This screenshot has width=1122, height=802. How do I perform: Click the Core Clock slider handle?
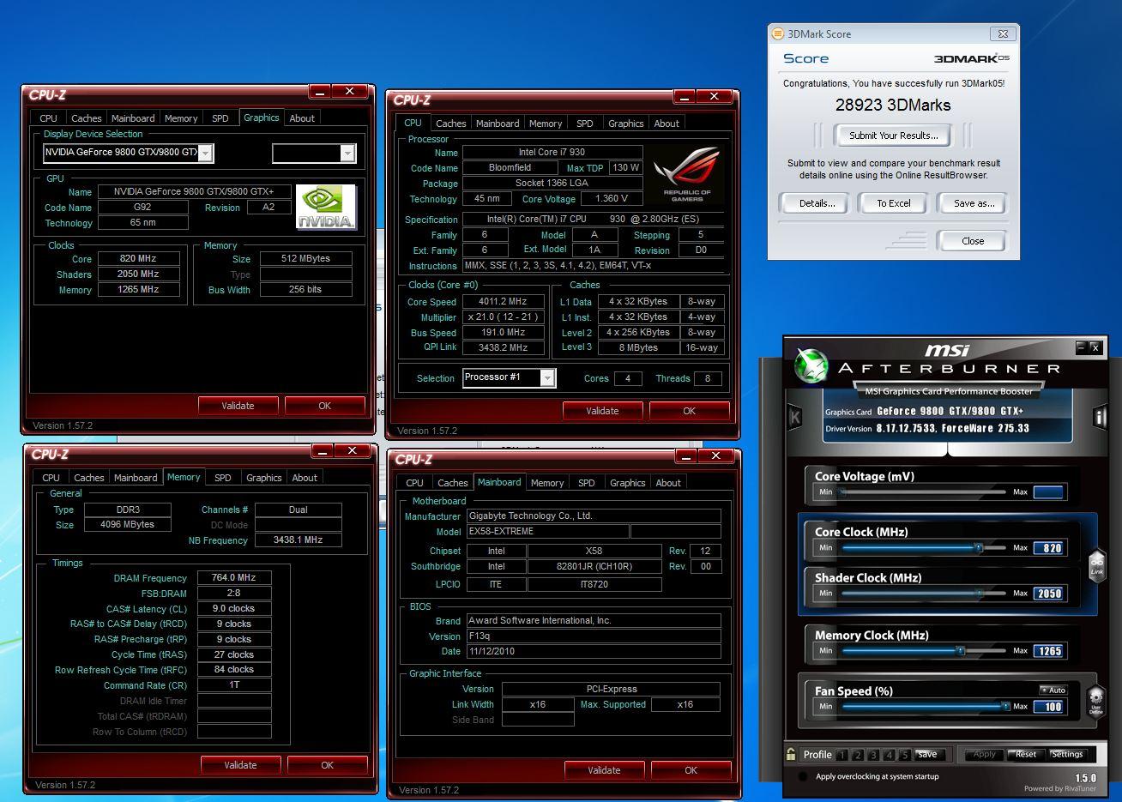(x=978, y=547)
